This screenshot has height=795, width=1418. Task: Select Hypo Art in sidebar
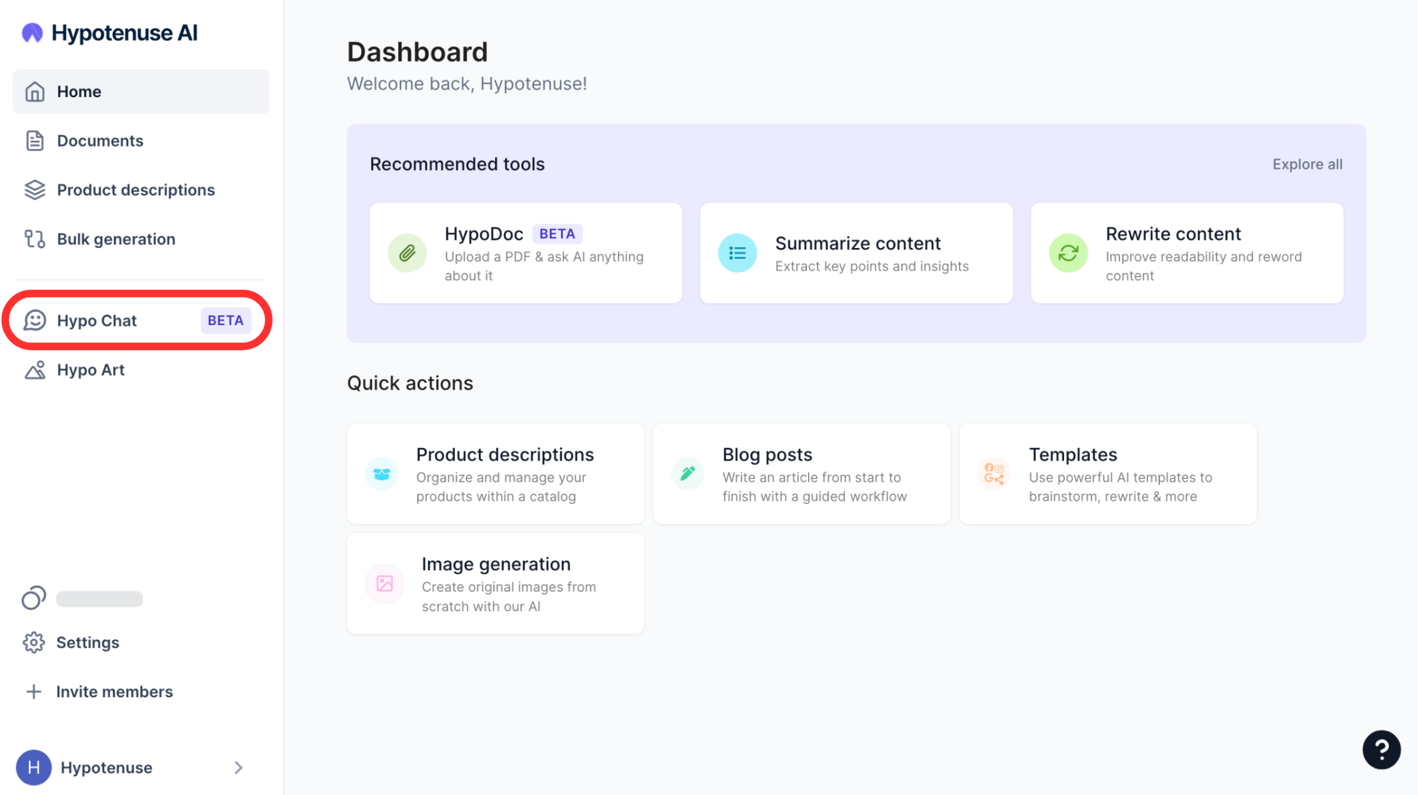pos(90,370)
